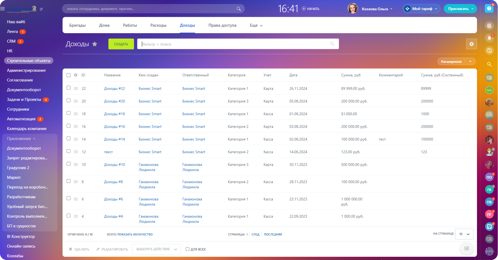Open the right sidebar search icon
This screenshot has width=498, height=260.
pos(489,64)
